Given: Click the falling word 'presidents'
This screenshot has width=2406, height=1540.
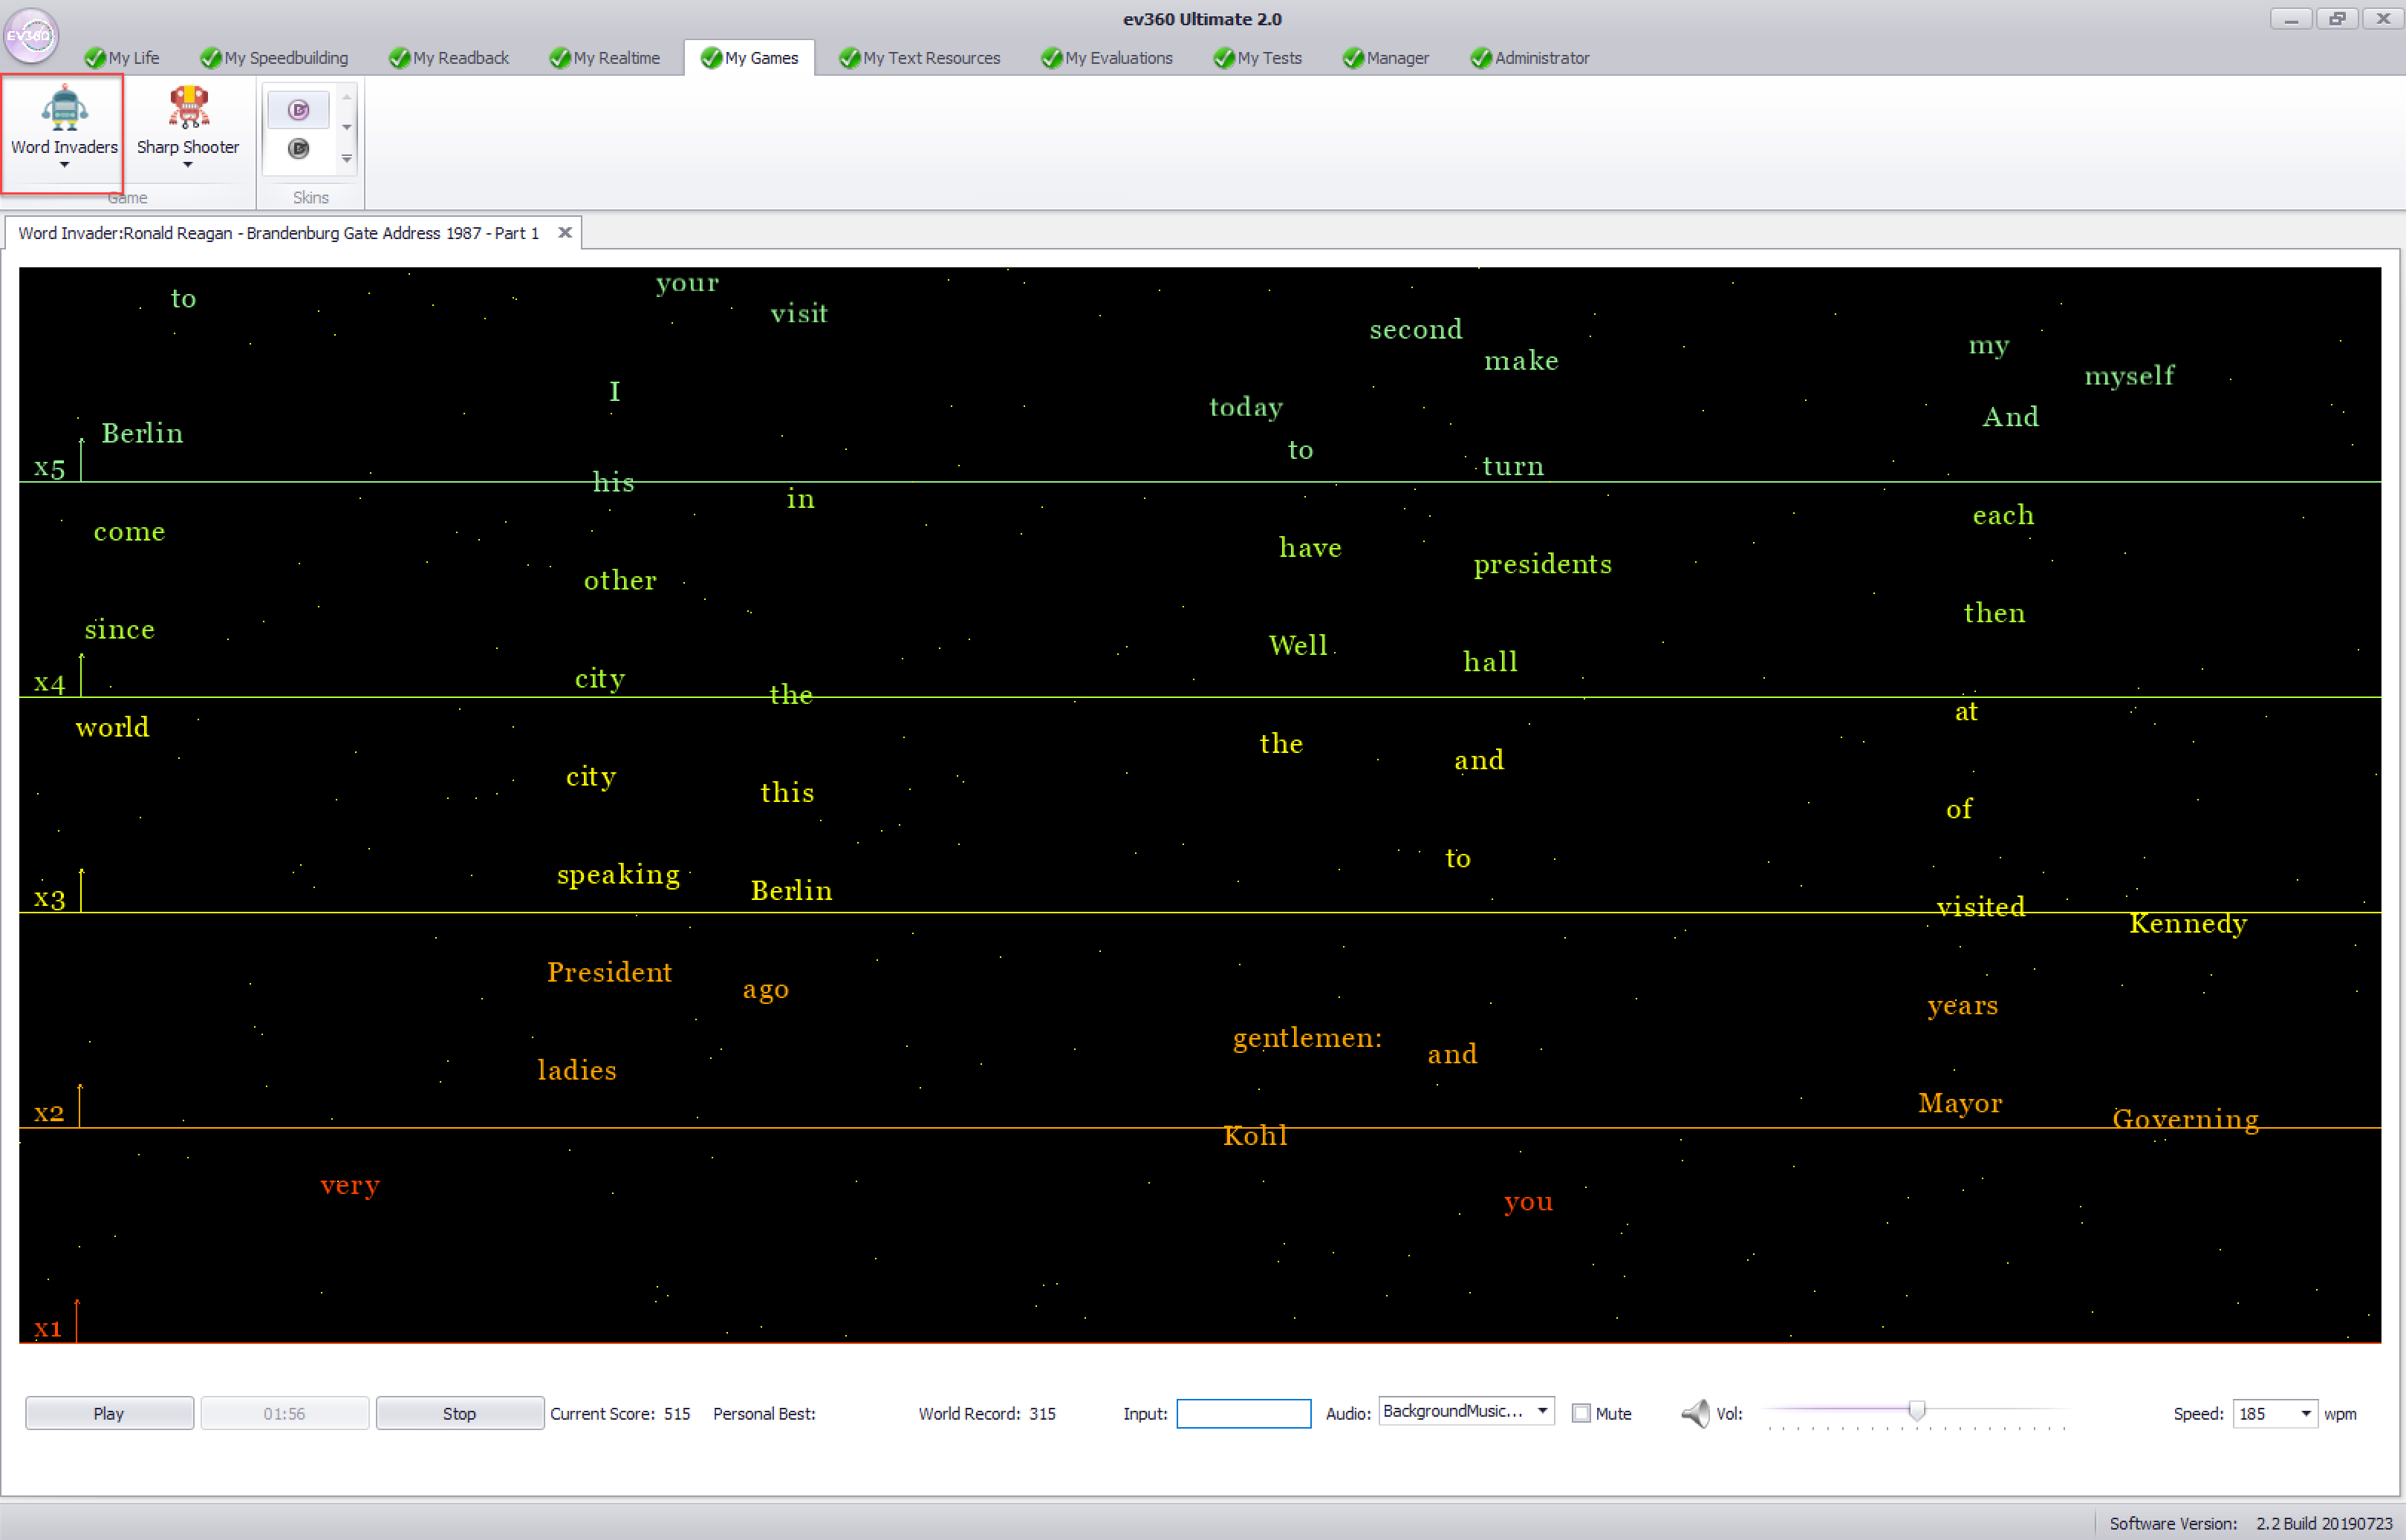Looking at the screenshot, I should (1543, 565).
